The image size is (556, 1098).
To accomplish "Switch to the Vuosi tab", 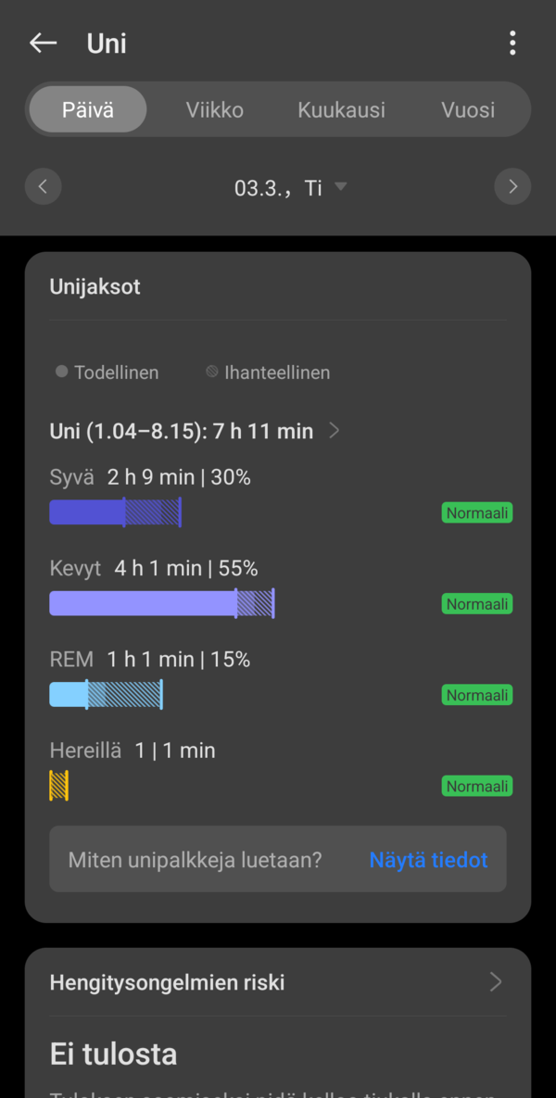I will 467,108.
